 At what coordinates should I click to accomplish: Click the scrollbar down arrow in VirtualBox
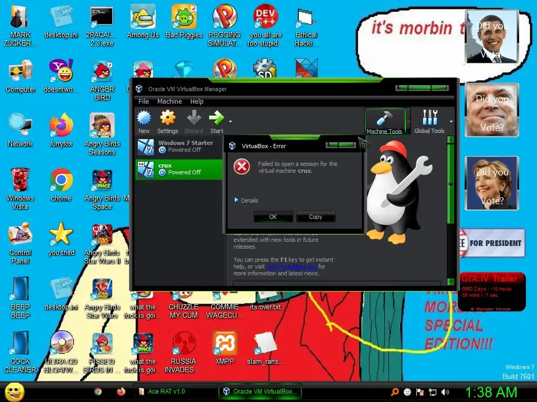[450, 282]
